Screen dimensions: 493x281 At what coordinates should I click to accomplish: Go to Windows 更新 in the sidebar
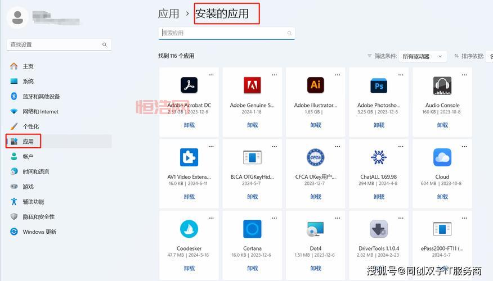click(39, 232)
